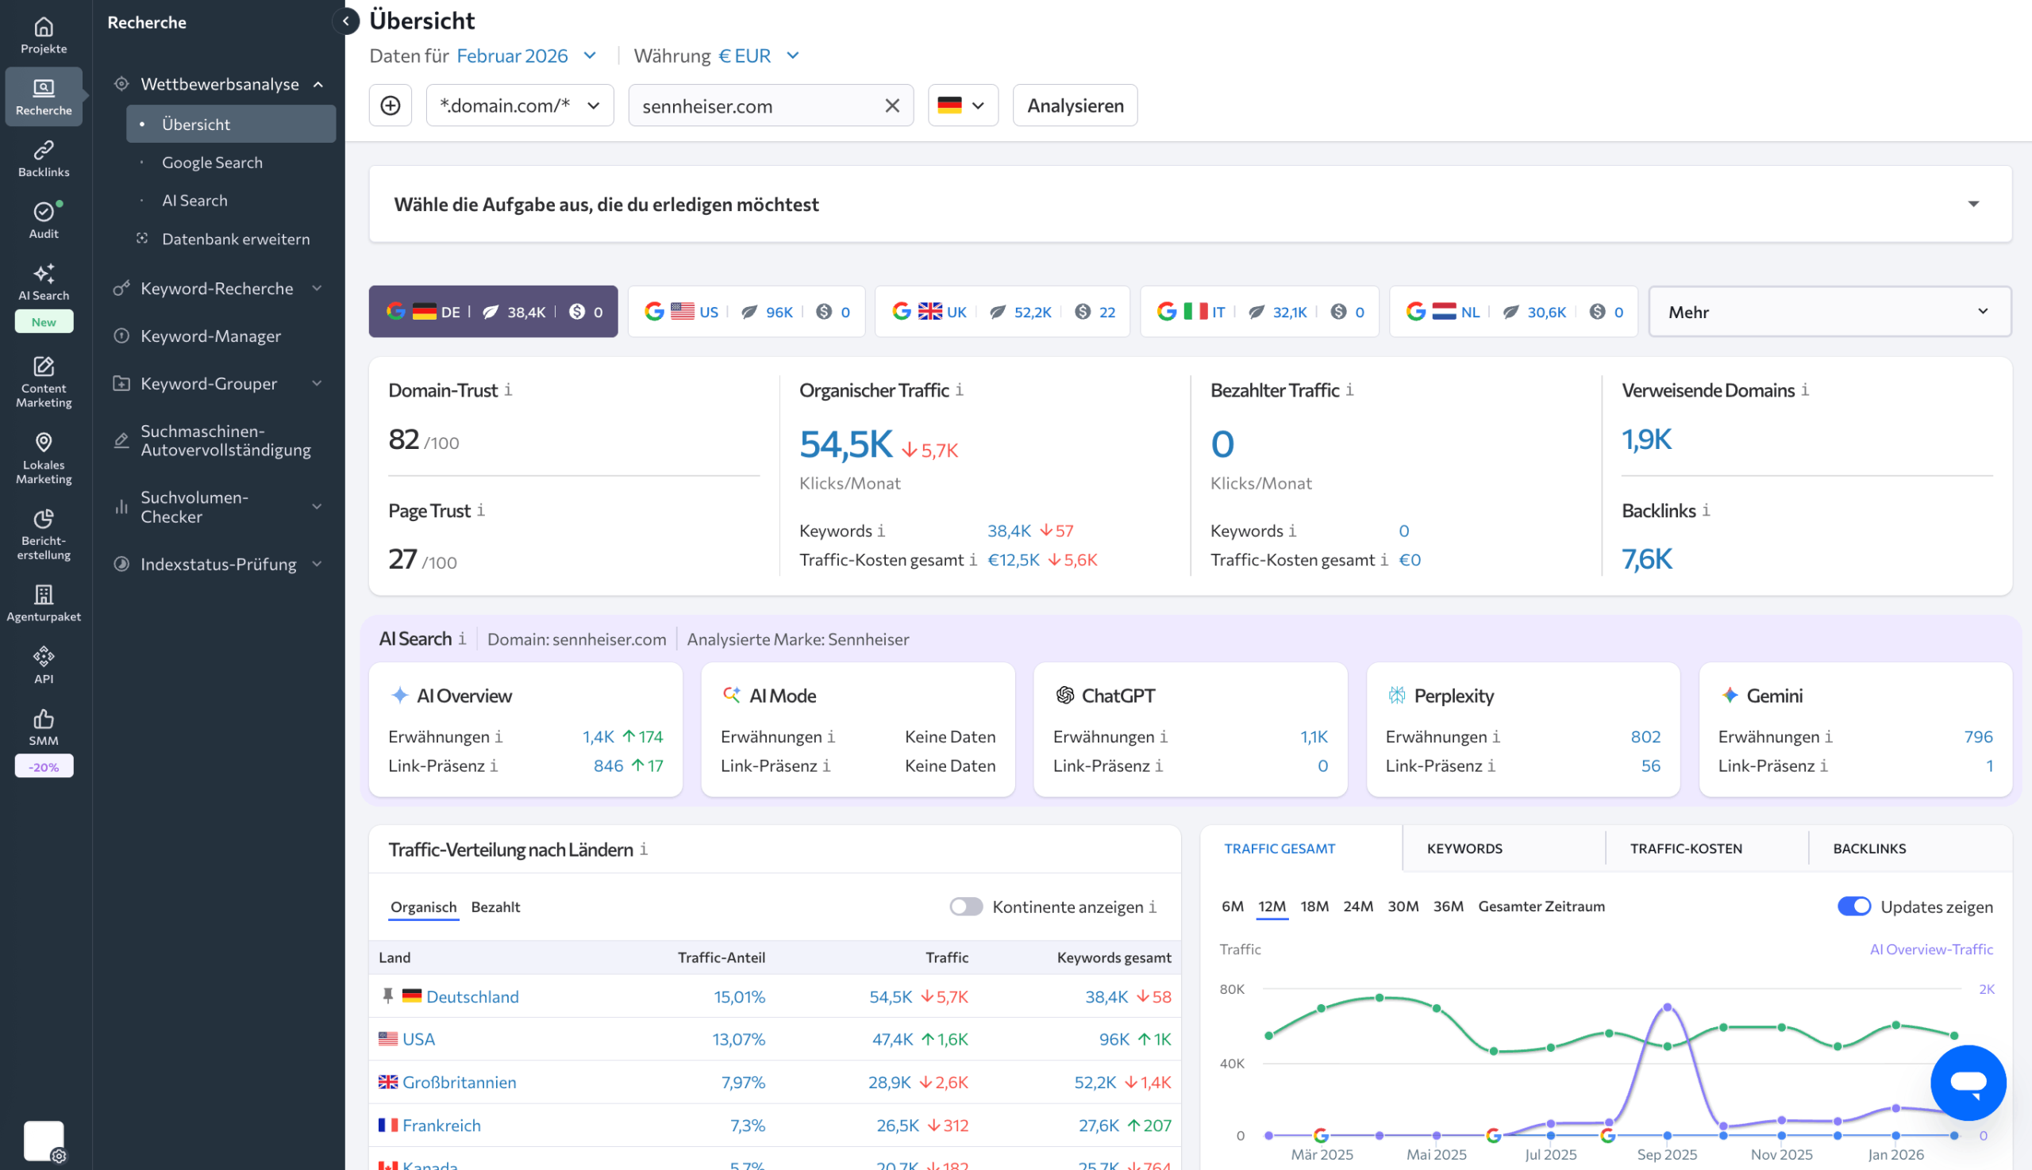This screenshot has width=2032, height=1170.
Task: Clear the sennheiser.com domain field
Action: click(891, 105)
